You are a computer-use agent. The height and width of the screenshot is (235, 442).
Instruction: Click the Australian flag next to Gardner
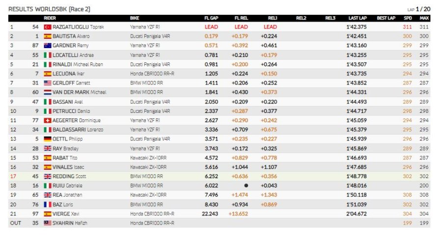click(x=48, y=45)
